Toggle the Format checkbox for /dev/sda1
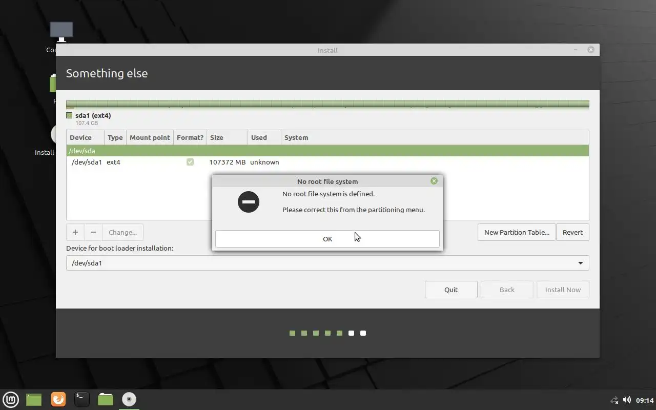Screen dimensions: 656x410 click(x=190, y=162)
